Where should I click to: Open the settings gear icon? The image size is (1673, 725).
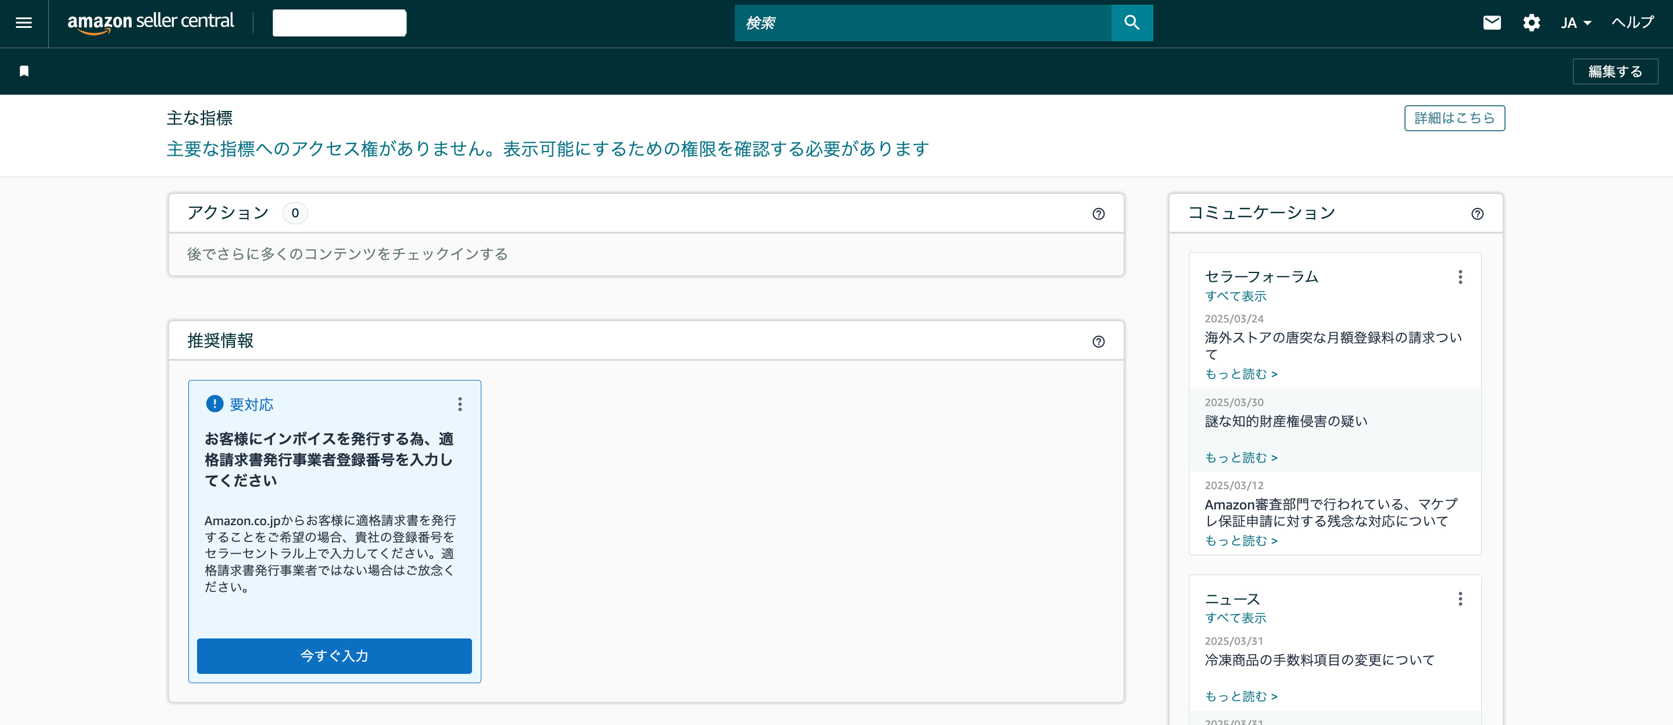pyautogui.click(x=1531, y=23)
